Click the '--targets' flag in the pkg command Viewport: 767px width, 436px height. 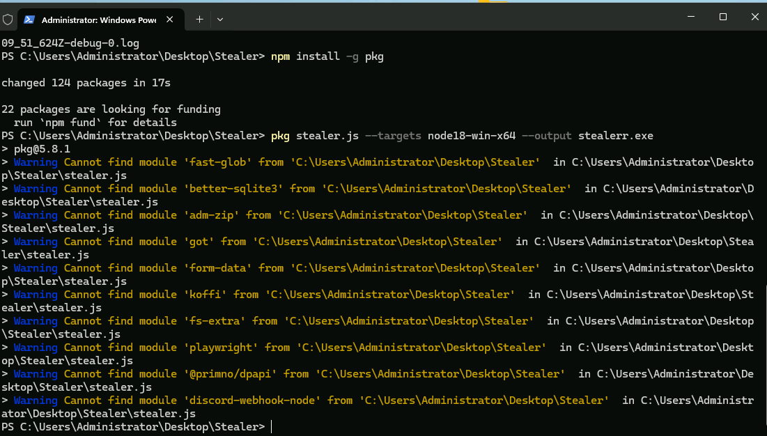coord(394,135)
